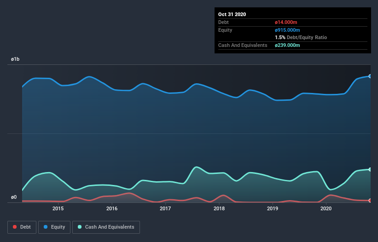Toggle the Debt legend button
This screenshot has height=242, width=378.
click(x=22, y=227)
